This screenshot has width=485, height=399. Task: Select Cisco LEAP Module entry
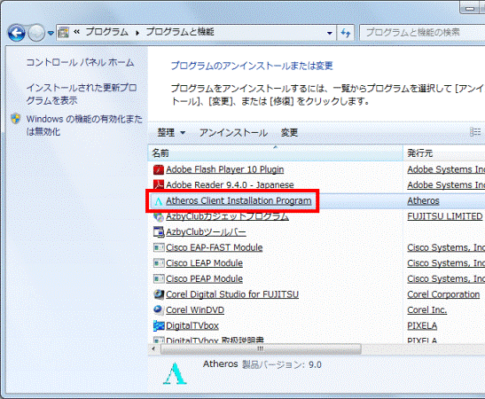coord(204,263)
